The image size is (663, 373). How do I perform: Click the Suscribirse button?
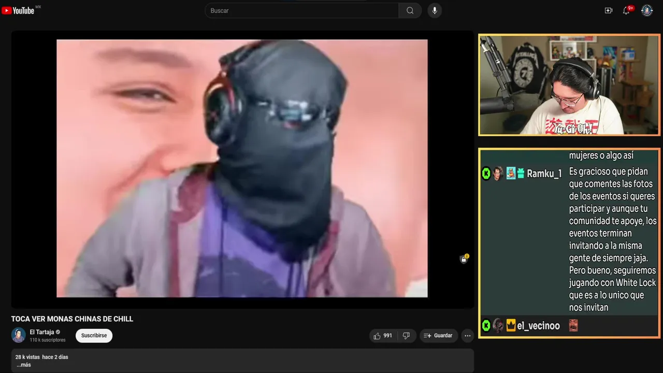(x=94, y=336)
